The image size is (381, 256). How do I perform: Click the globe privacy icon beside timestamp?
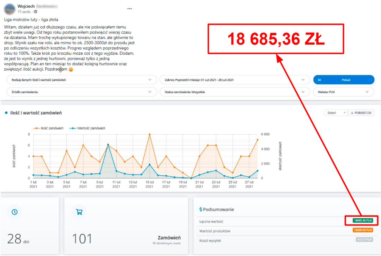coord(36,12)
